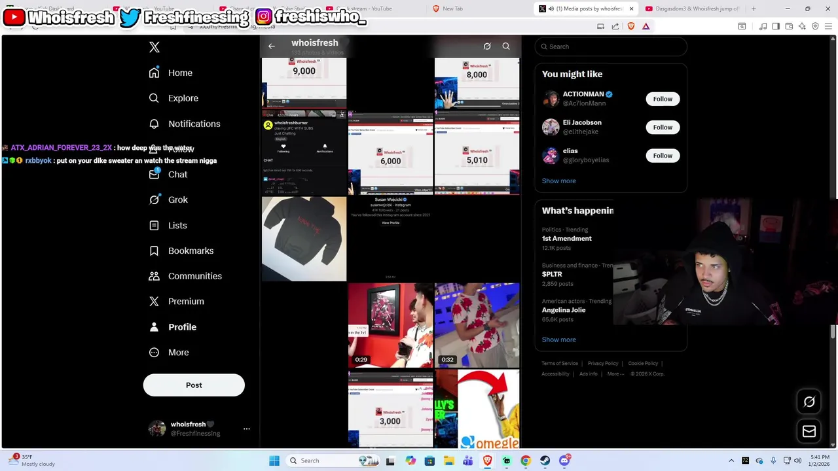Open the 0:29 video thumbnail
The height and width of the screenshot is (471, 838).
click(391, 325)
